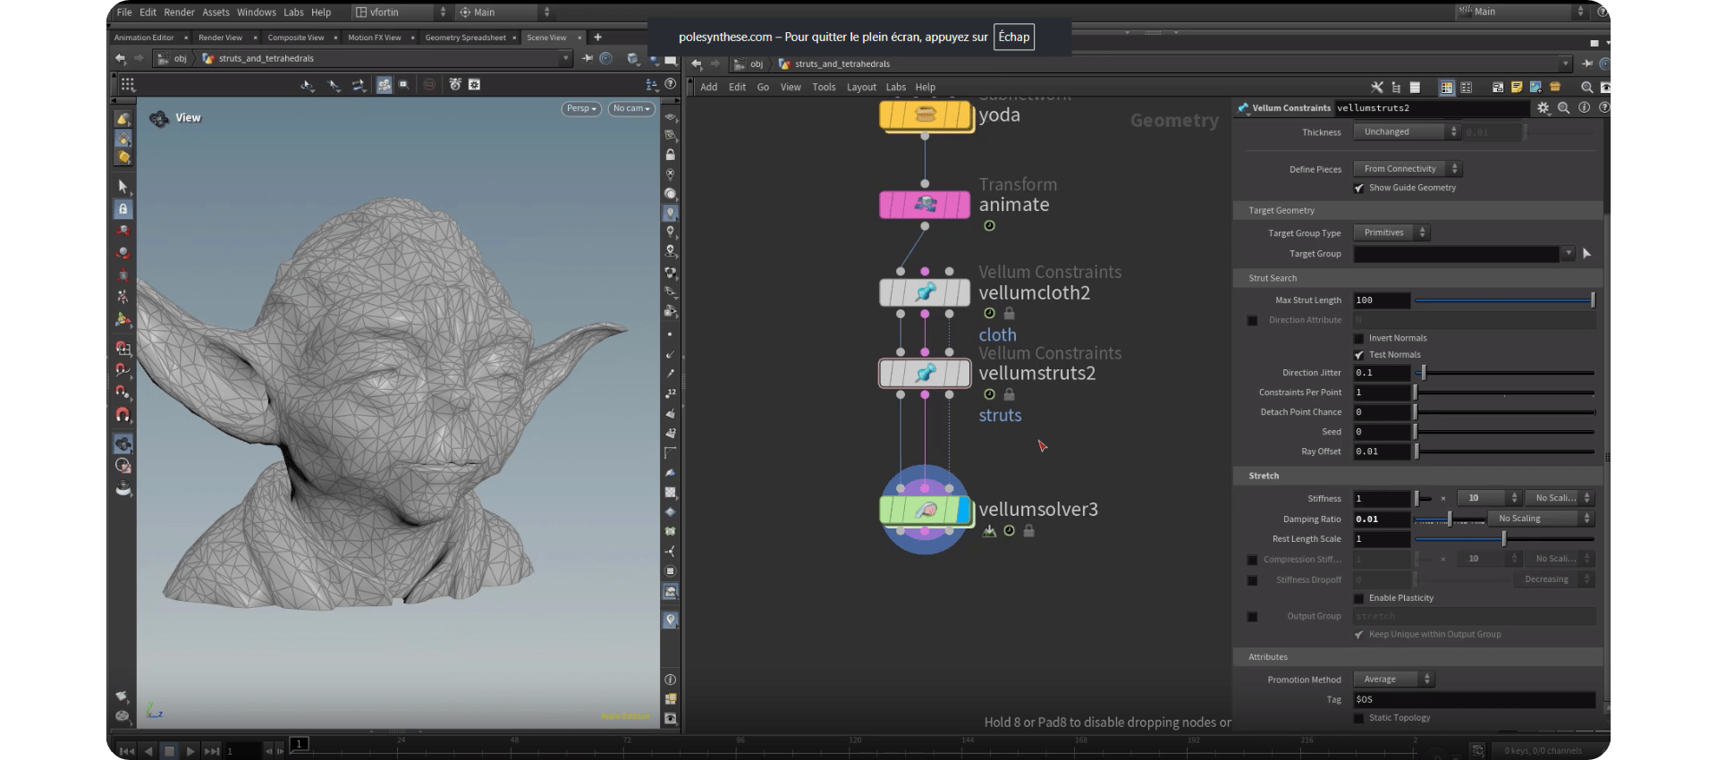Viewport: 1717px width, 760px height.
Task: Open the No cam camera dropdown
Action: coord(631,108)
